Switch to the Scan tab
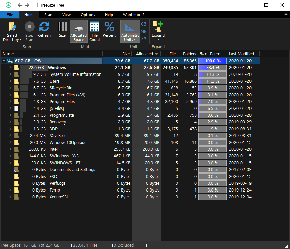Viewport: 290px width, 249px height. click(48, 15)
